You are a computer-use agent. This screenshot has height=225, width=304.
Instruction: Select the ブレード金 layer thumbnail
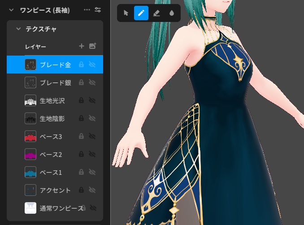click(x=30, y=65)
